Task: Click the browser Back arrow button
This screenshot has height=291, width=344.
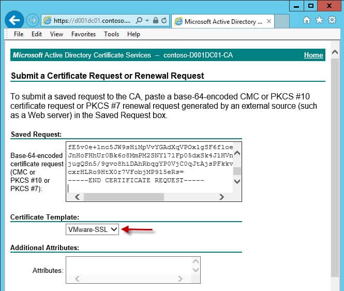Action: pyautogui.click(x=14, y=20)
